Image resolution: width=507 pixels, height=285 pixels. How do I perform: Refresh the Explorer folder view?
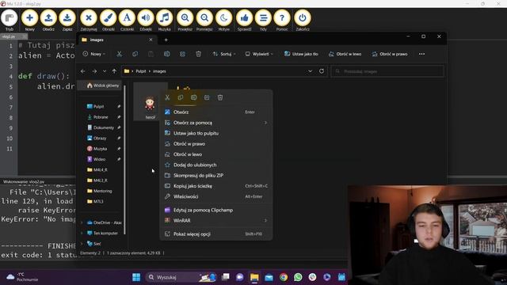point(322,71)
